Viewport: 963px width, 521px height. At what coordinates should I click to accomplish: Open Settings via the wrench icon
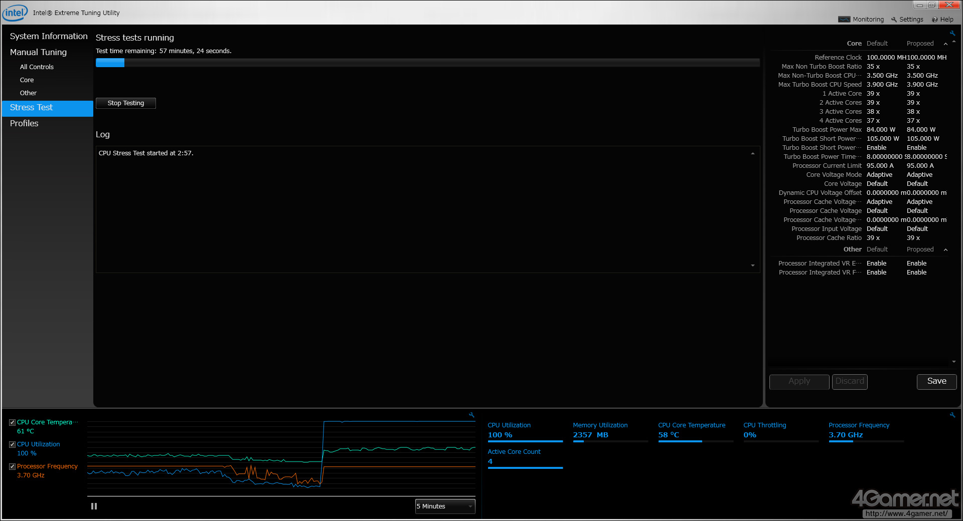(x=894, y=20)
